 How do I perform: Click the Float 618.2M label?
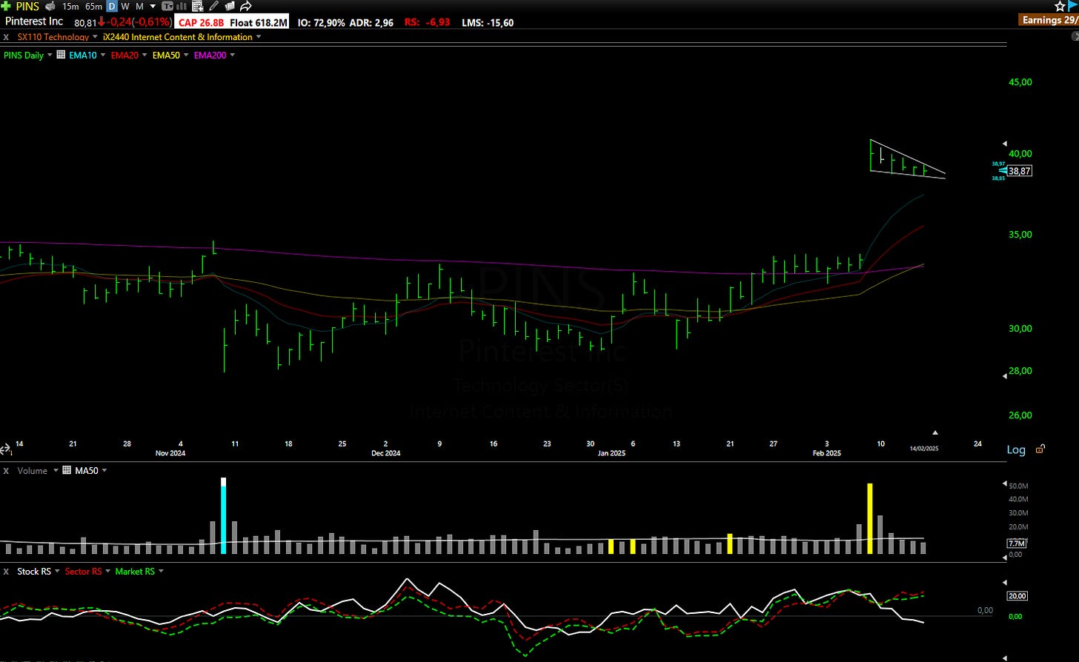click(259, 23)
